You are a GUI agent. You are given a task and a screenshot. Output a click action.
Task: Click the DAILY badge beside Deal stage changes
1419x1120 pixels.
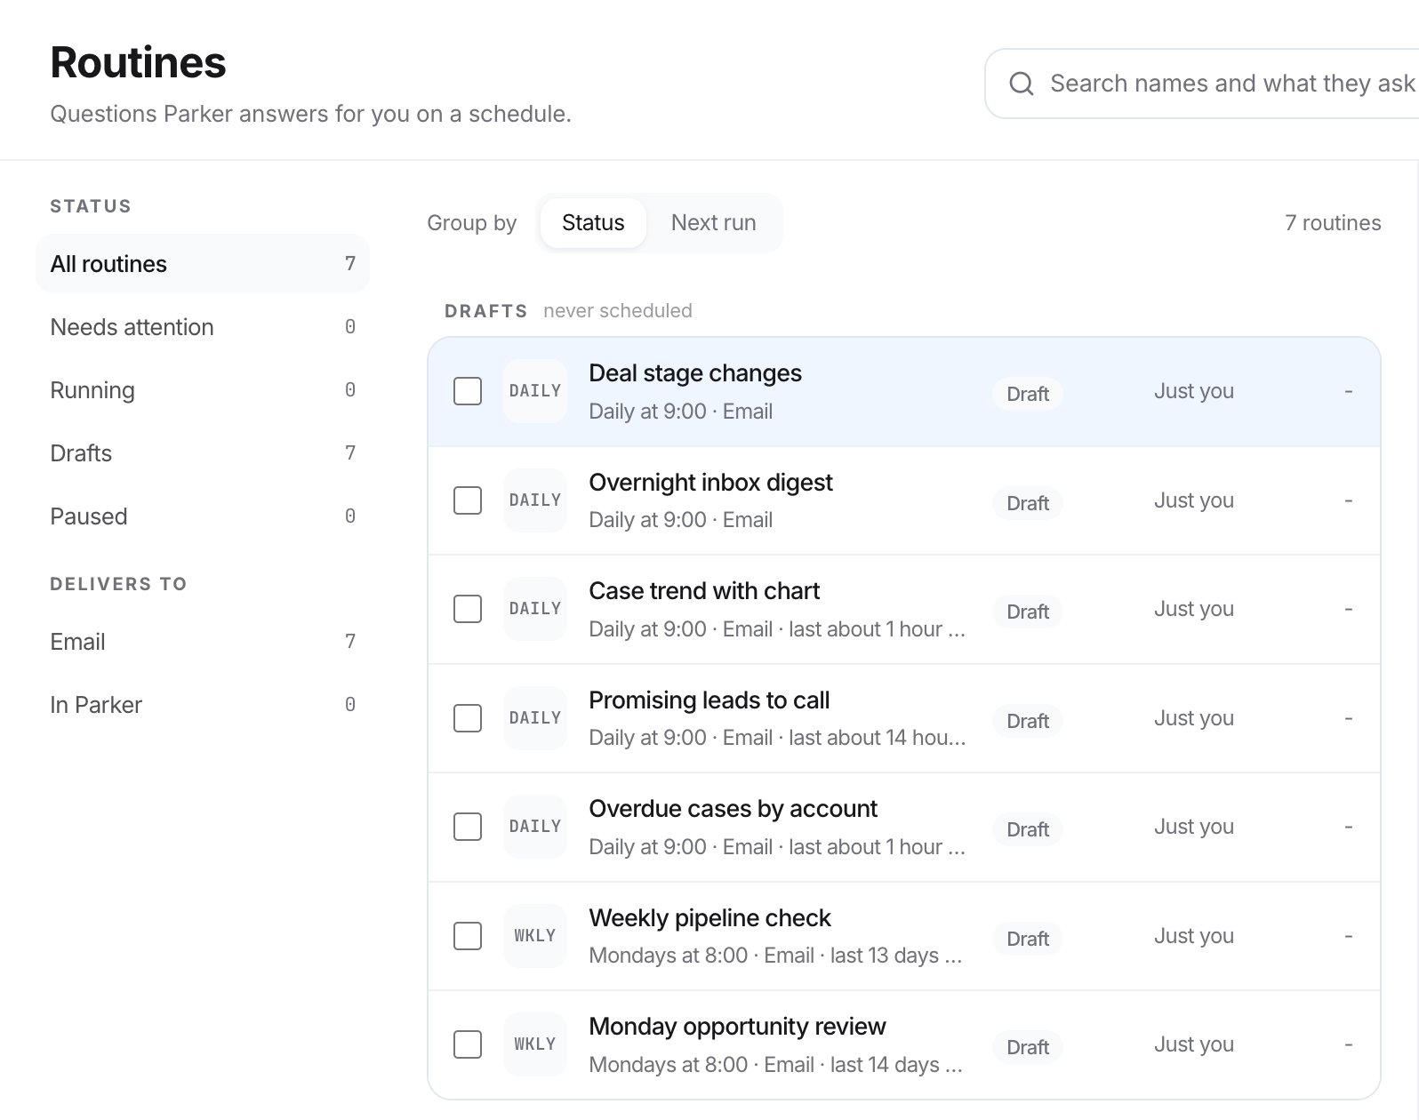pos(535,391)
